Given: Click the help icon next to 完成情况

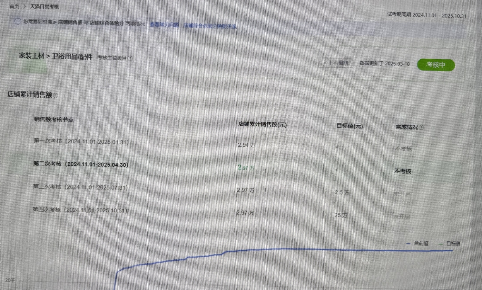Looking at the screenshot, I should click(421, 128).
